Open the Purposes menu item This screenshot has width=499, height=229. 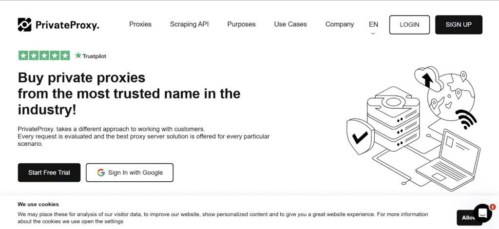pyautogui.click(x=241, y=24)
